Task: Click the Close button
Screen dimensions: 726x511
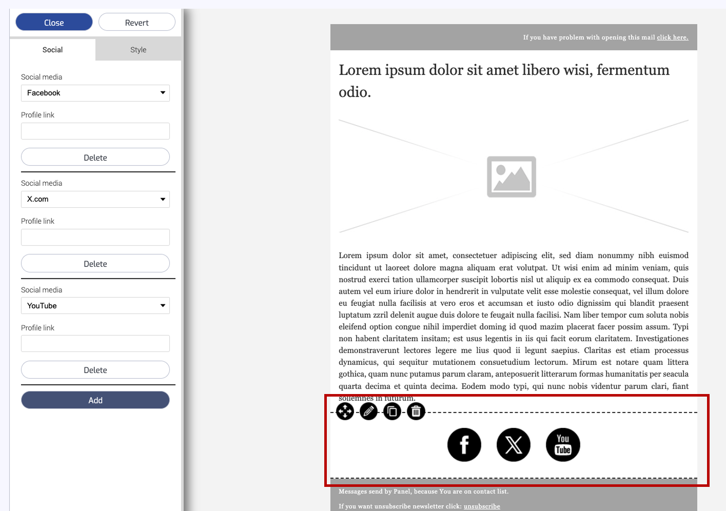Action: pyautogui.click(x=54, y=23)
